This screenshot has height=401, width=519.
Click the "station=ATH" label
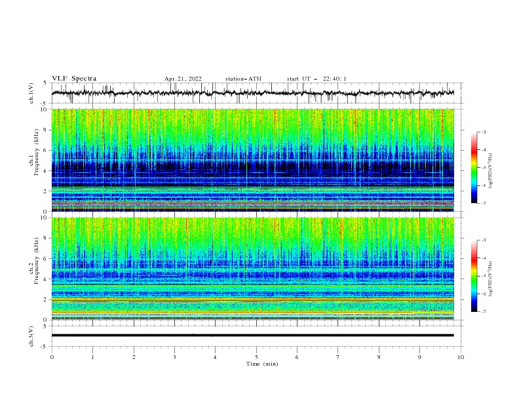(243, 79)
